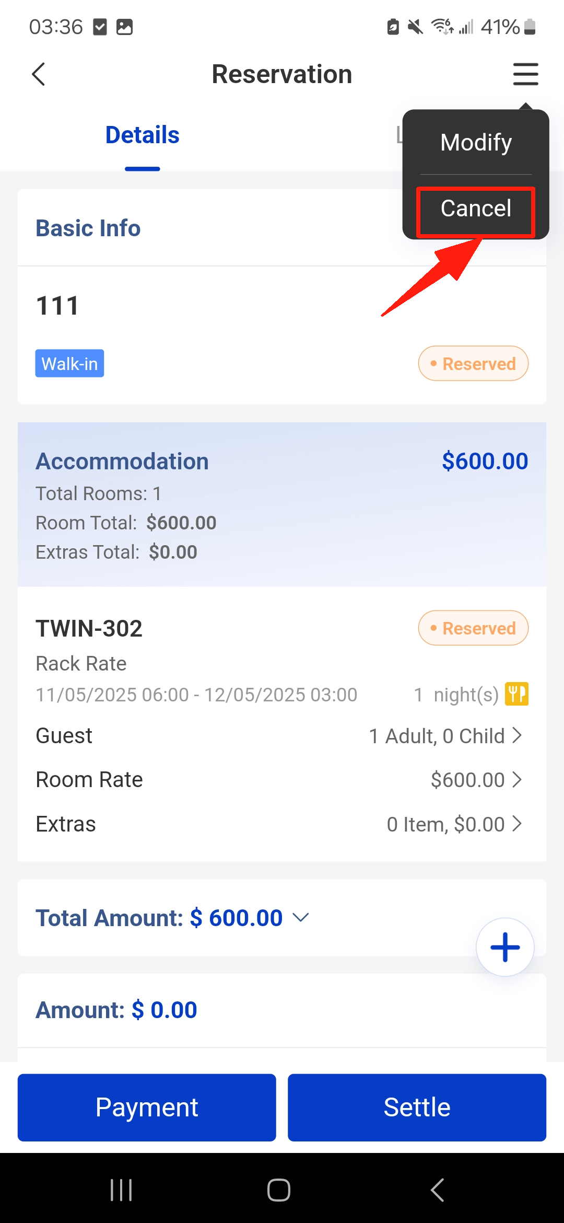Open Guest details row
This screenshot has height=1223, width=564.
coord(282,736)
